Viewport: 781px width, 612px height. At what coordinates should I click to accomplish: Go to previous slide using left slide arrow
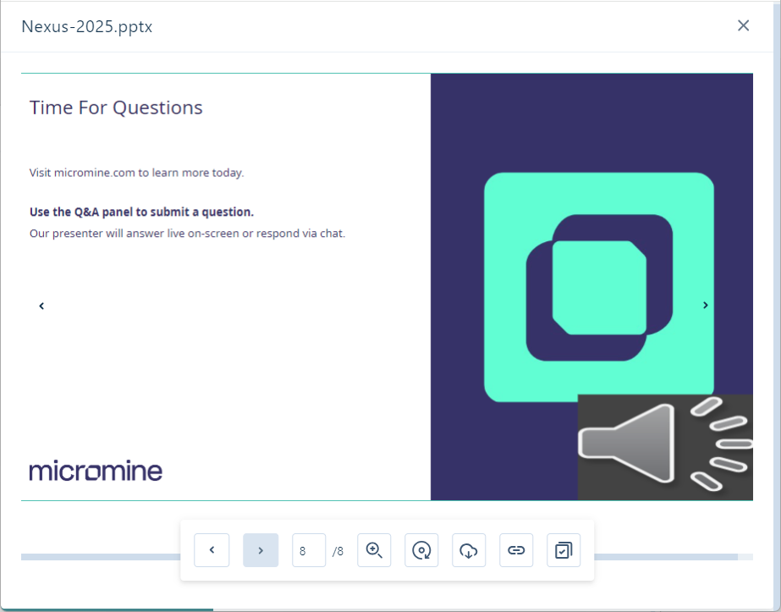tap(41, 306)
